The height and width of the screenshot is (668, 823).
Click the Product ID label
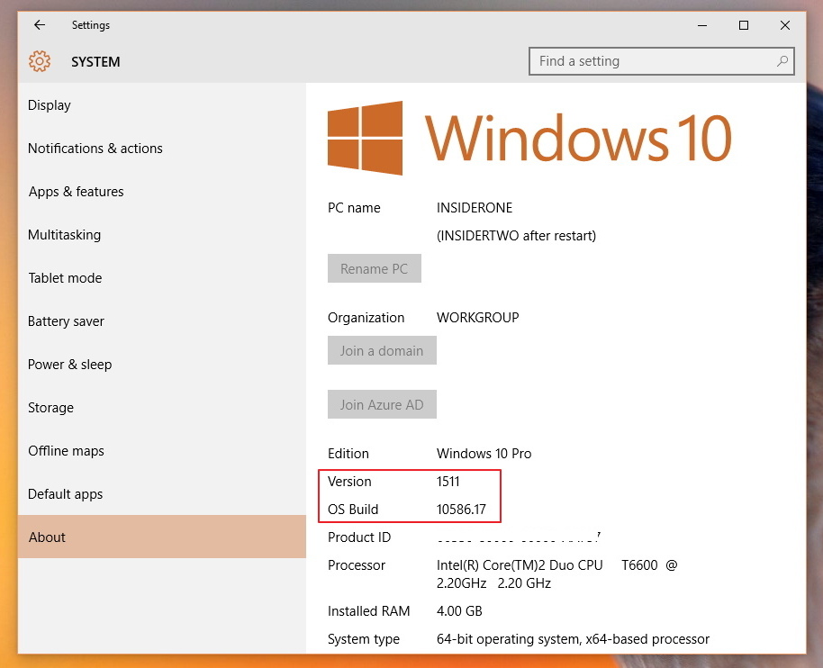click(359, 537)
